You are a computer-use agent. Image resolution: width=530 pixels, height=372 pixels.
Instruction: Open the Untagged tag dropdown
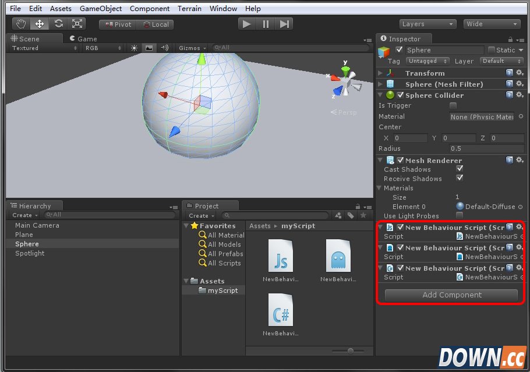pyautogui.click(x=427, y=61)
